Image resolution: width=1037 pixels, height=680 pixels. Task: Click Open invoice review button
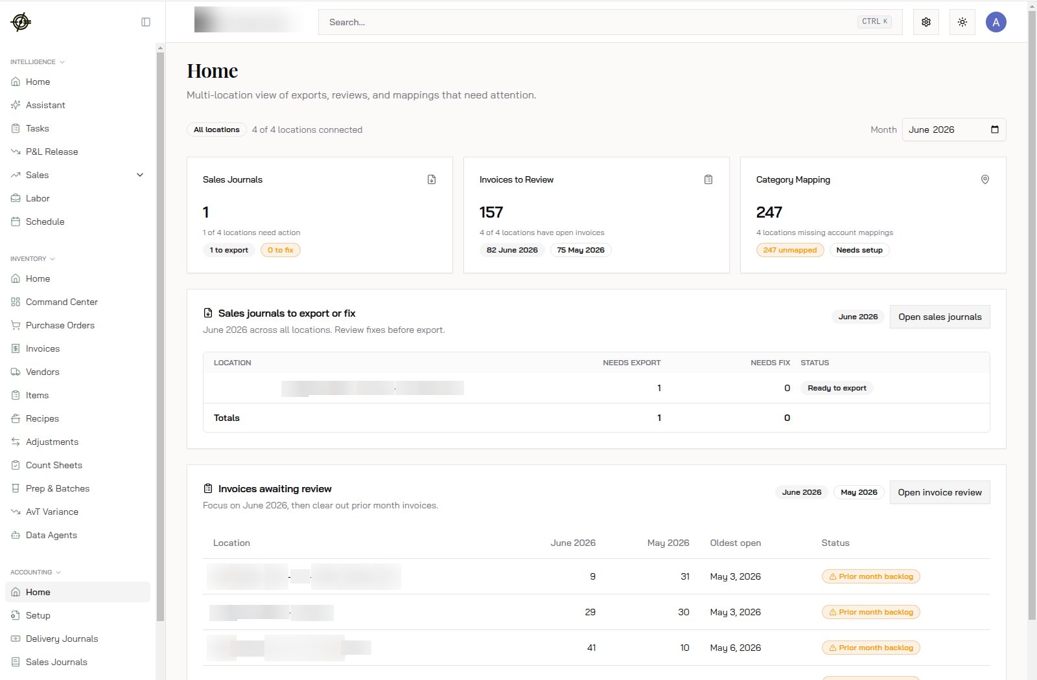(x=940, y=492)
